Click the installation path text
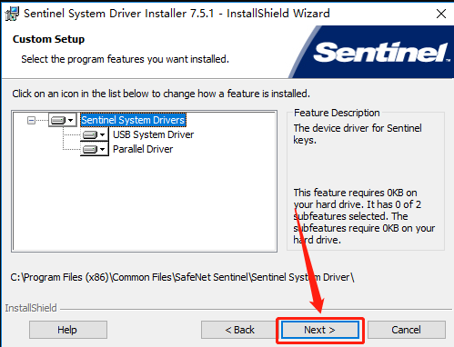 182,277
